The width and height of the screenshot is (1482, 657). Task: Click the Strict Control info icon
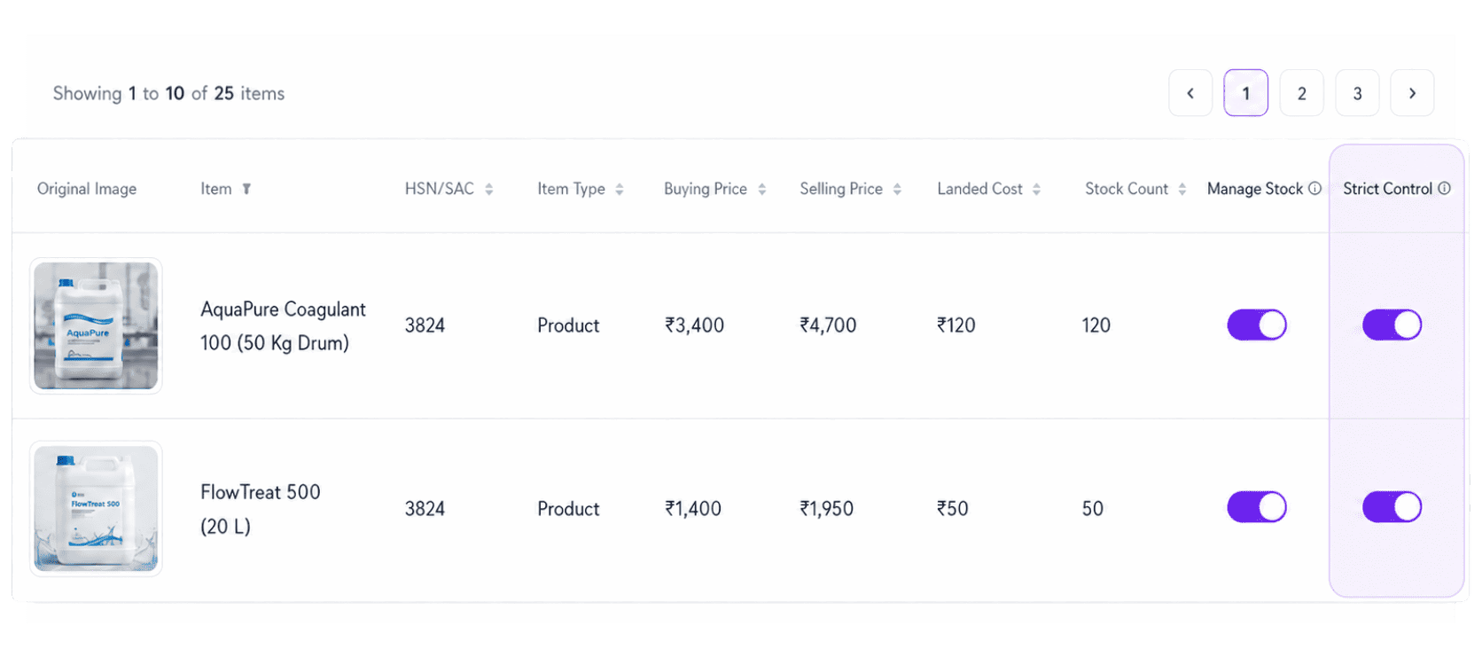coord(1445,188)
